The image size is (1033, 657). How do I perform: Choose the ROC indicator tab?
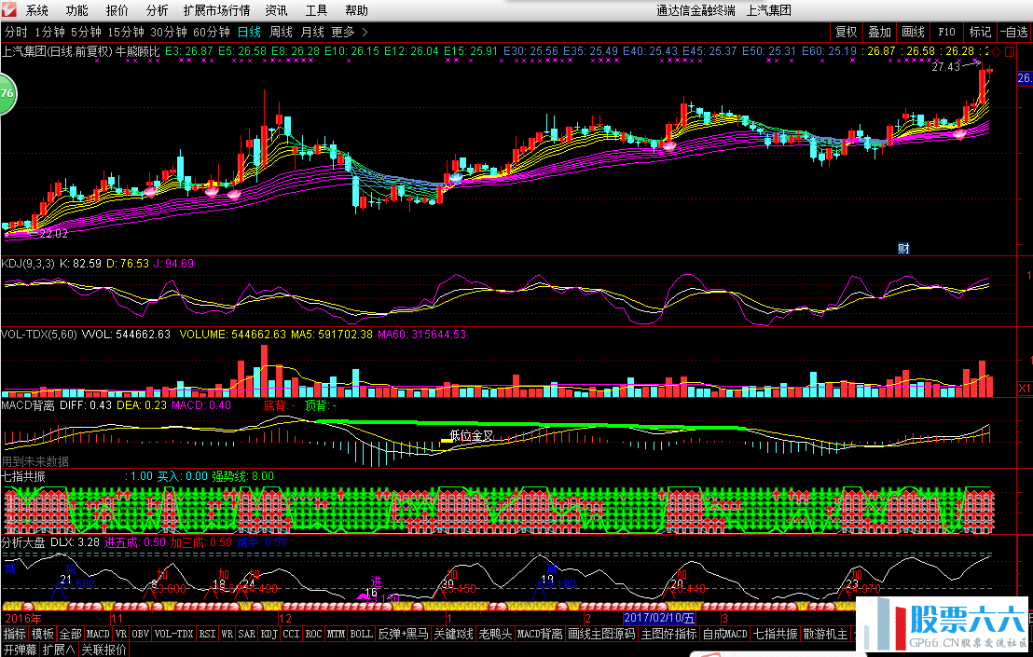pyautogui.click(x=314, y=634)
